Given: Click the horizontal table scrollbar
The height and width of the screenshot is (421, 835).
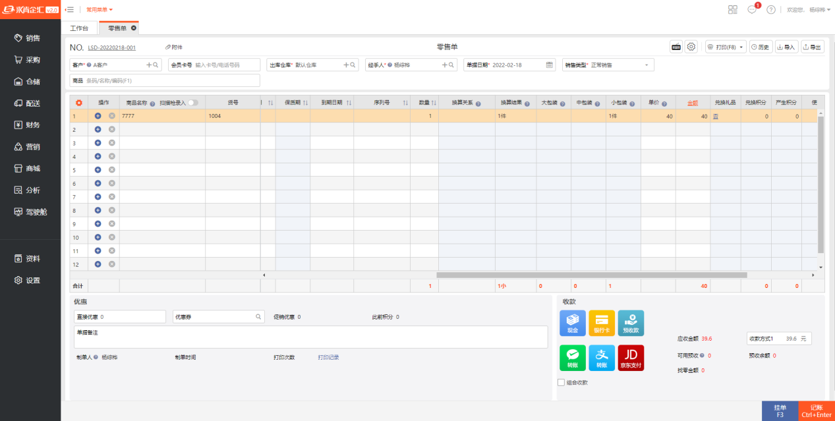Looking at the screenshot, I should tap(591, 275).
